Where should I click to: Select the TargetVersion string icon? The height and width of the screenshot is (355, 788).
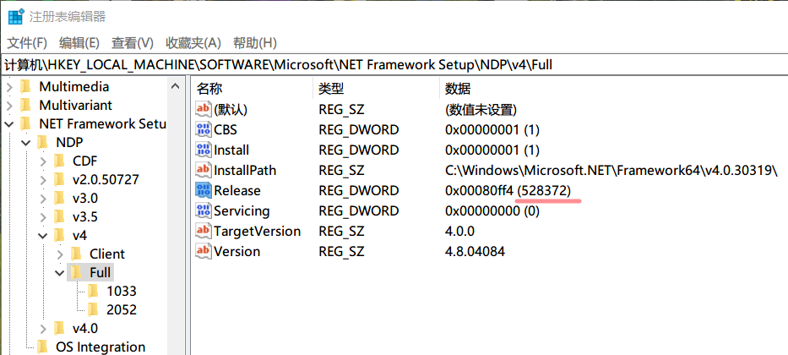[x=203, y=232]
